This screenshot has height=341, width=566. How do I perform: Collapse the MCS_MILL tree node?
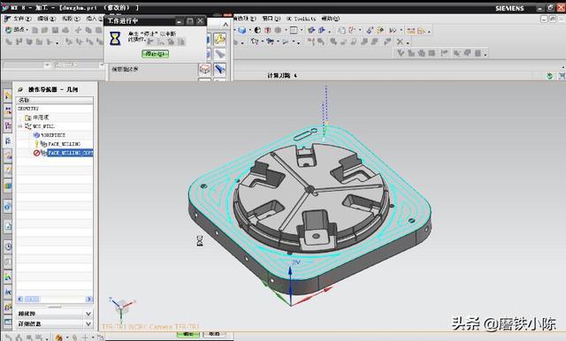click(20, 126)
